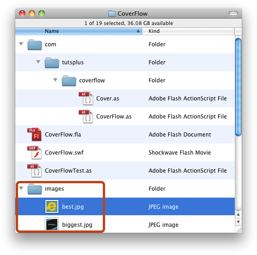257x255 pixels.
Task: Select the Cover.as file name
Action: (x=108, y=99)
